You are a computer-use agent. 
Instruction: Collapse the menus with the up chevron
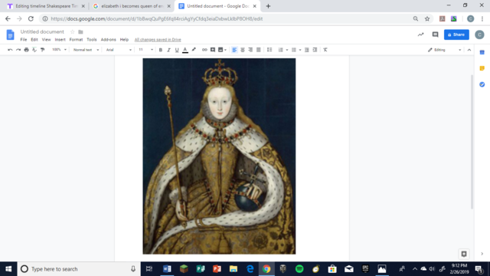pyautogui.click(x=469, y=50)
